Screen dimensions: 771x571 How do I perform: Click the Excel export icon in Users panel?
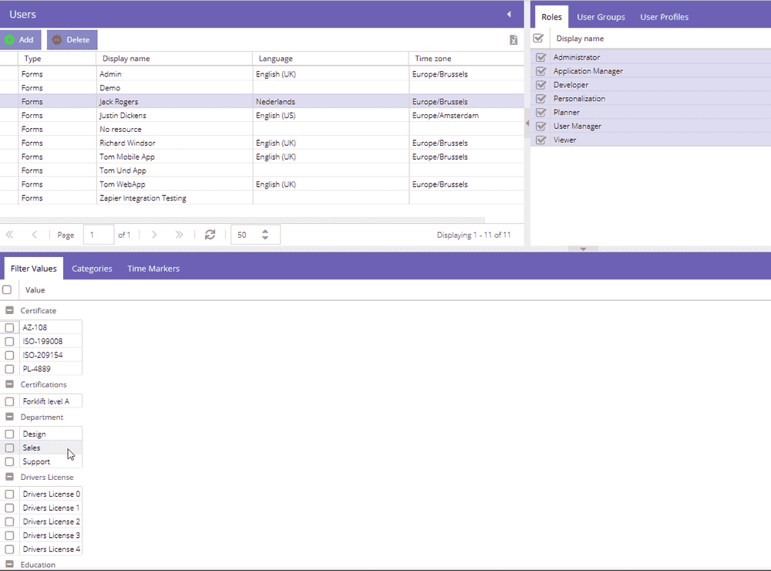[x=513, y=40]
